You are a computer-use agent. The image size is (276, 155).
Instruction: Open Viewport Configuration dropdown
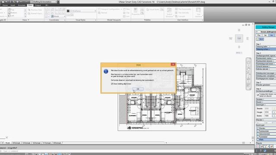coord(110,9)
